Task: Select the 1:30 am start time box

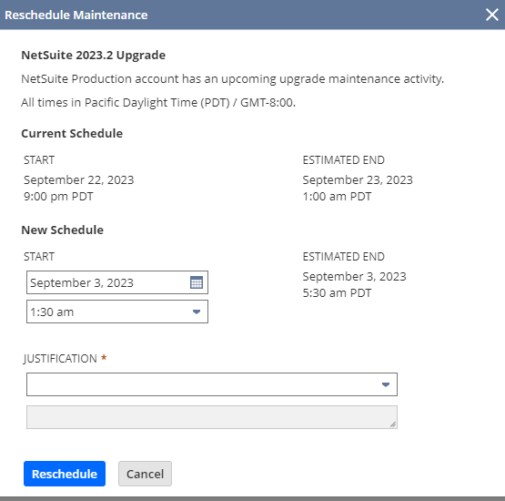Action: tap(117, 312)
